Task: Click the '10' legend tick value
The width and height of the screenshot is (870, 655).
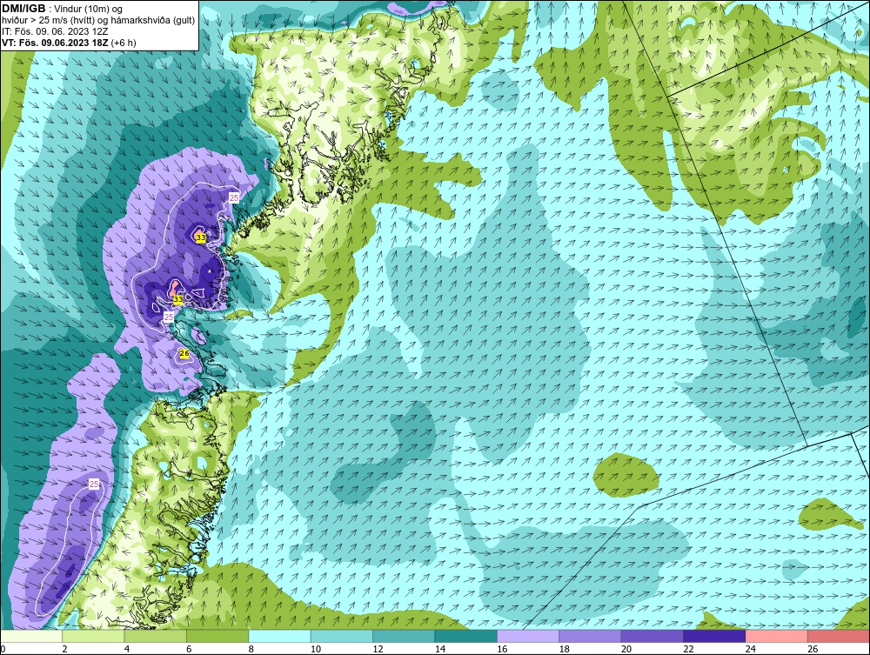Action: [x=316, y=649]
